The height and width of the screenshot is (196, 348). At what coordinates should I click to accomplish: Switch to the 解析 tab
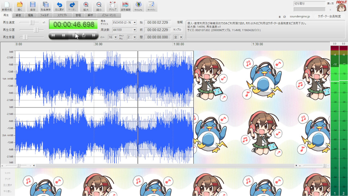[90, 15]
